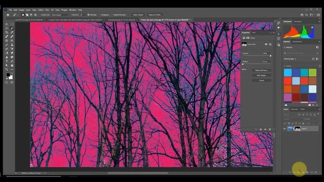Switch to the Channels tab
The width and height of the screenshot is (324, 182).
coord(295,109)
